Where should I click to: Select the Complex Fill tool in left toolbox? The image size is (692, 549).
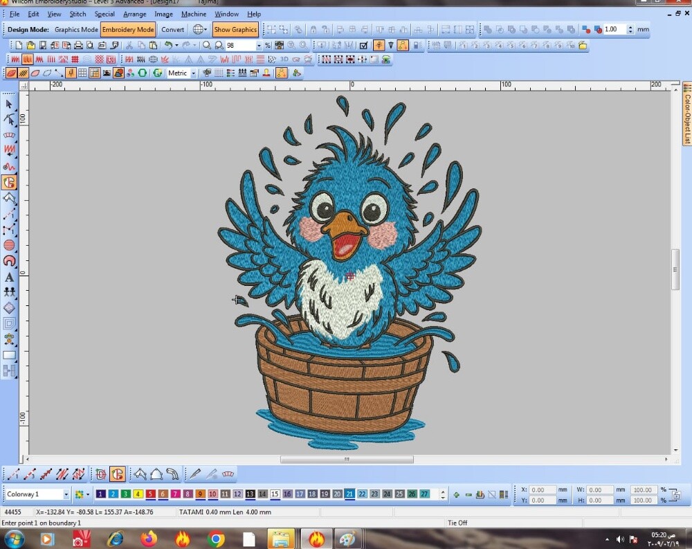[9, 182]
